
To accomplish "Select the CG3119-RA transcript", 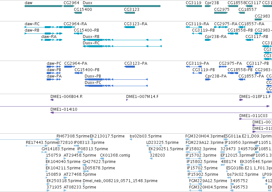I will coord(194,27).
